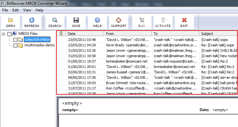Click the multimedia-demo envelope folder icon
238x127 pixels.
point(20,45)
